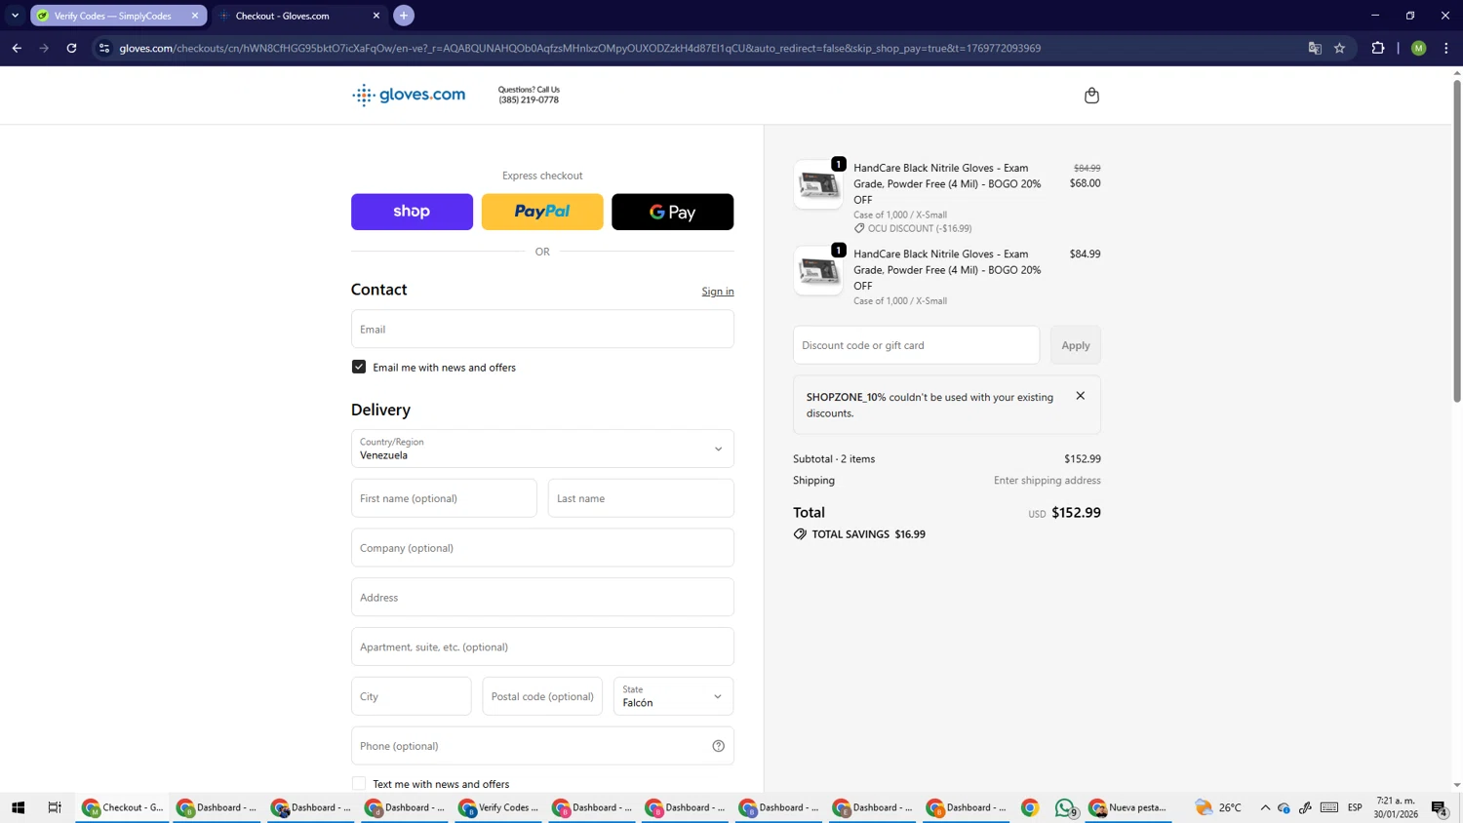Open the phone help question mark icon
The height and width of the screenshot is (823, 1463).
[x=718, y=746]
